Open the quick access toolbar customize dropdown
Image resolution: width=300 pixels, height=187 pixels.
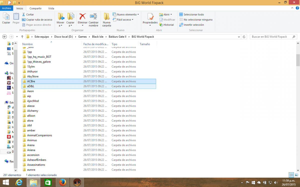pos(19,3)
